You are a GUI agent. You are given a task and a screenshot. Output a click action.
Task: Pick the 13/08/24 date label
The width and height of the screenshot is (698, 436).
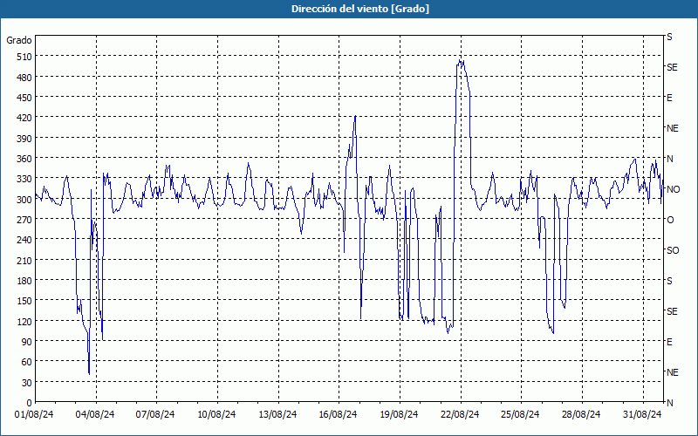click(277, 415)
